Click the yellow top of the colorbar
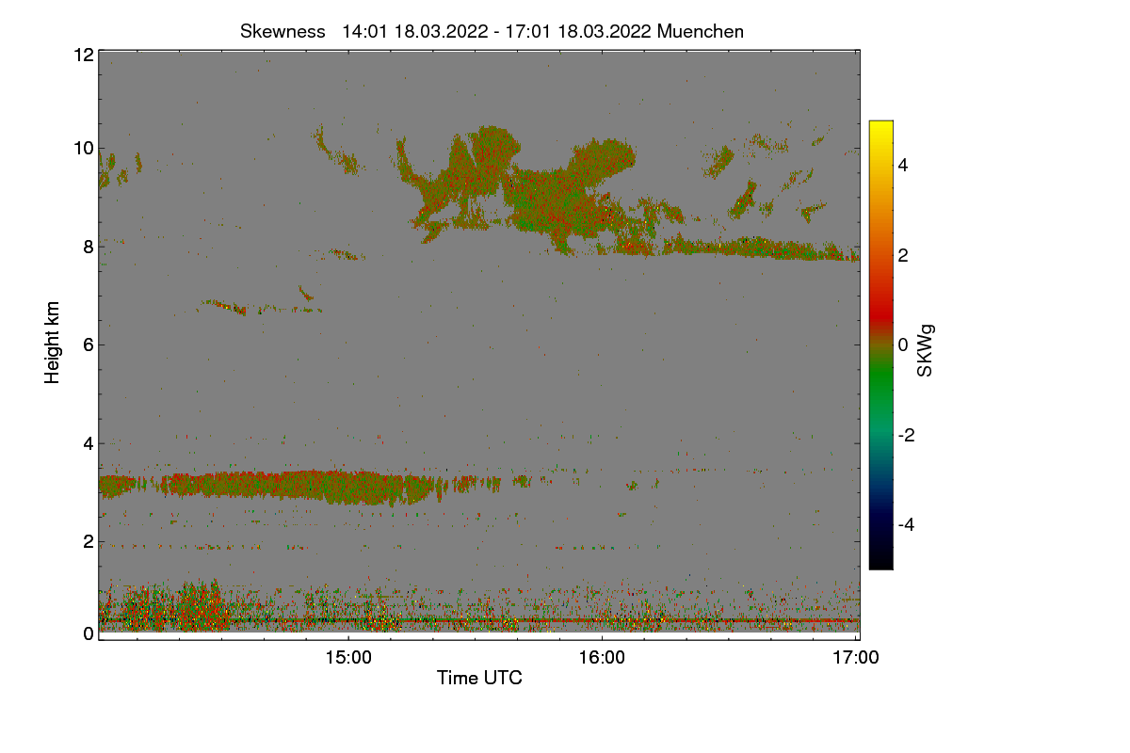The height and width of the screenshot is (753, 1130). tap(880, 130)
